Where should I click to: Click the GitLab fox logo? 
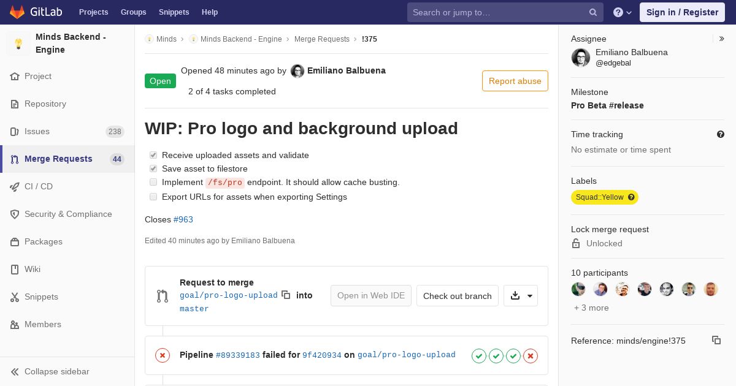click(17, 12)
